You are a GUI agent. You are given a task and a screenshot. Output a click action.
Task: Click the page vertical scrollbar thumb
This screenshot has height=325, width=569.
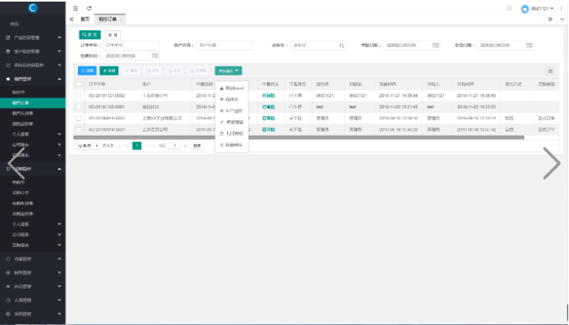point(567,312)
